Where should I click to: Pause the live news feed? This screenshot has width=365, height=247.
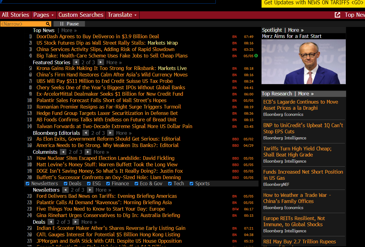69,24
